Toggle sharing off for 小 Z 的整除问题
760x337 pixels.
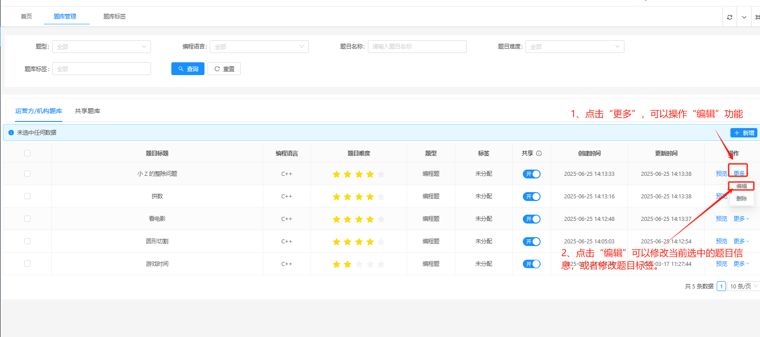click(532, 174)
